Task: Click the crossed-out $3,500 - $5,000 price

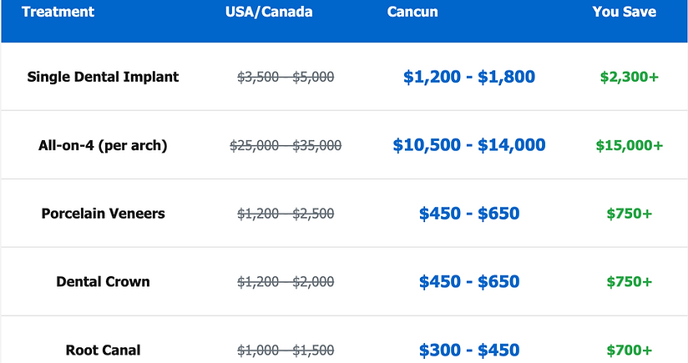Action: tap(286, 77)
